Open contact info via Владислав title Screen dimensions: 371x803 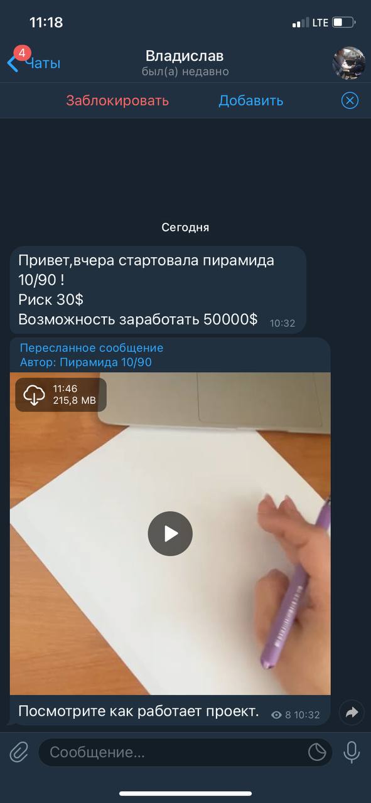(x=185, y=56)
